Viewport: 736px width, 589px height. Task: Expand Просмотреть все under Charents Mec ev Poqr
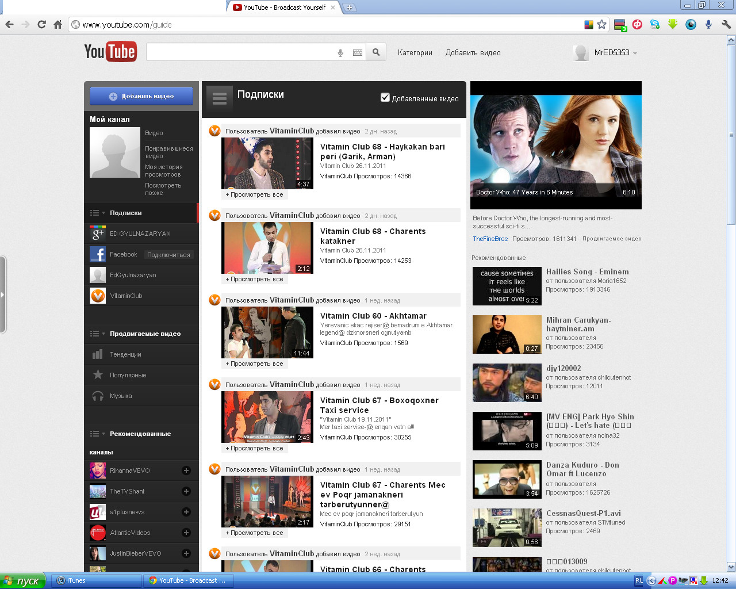[254, 533]
